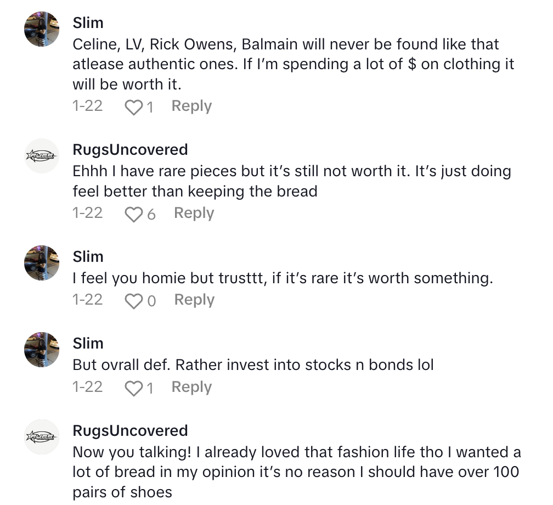Reply to Slim's 'trusttt' comment
The image size is (553, 505).
point(194,300)
